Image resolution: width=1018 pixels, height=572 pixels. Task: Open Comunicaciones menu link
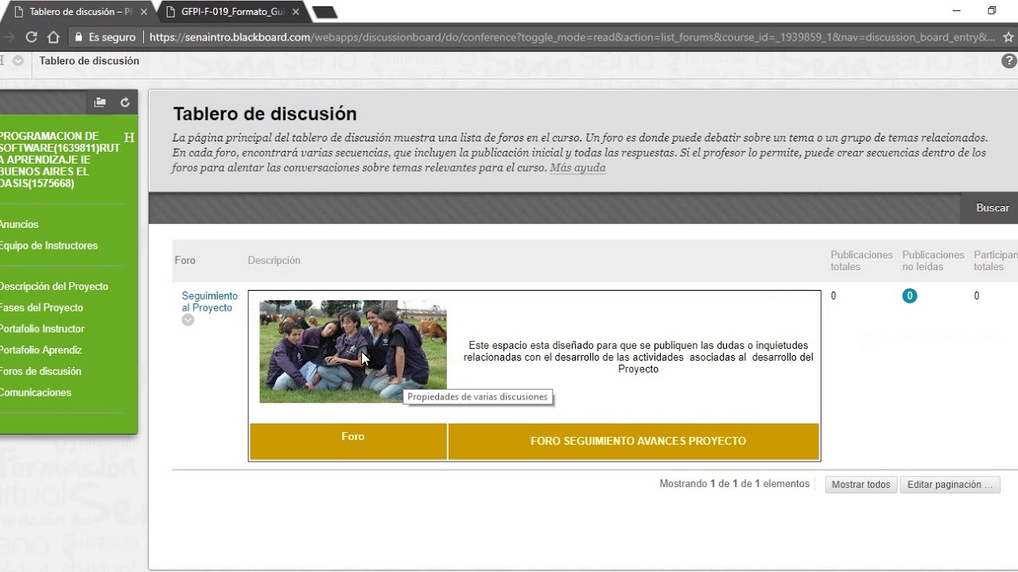point(36,393)
